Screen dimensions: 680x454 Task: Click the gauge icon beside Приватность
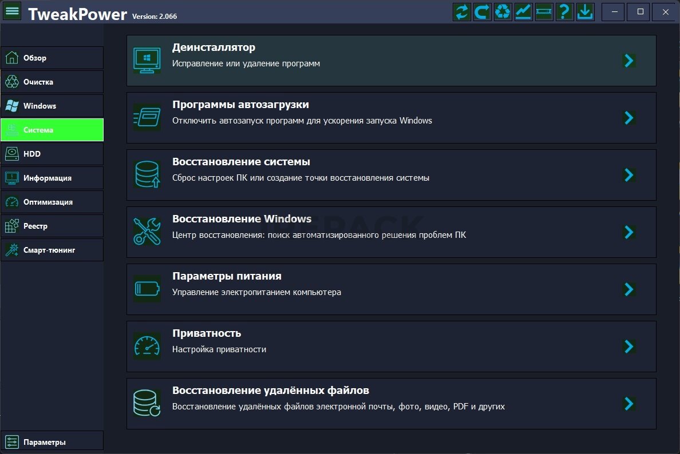click(x=147, y=346)
